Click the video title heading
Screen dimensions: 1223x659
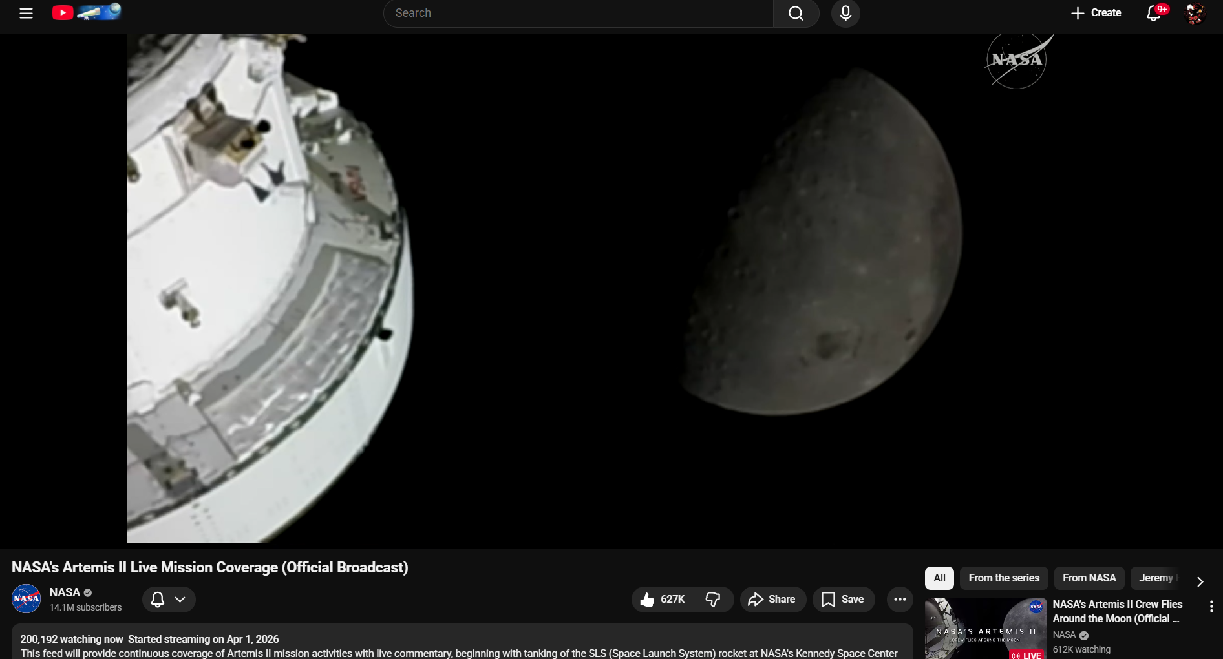(x=210, y=567)
